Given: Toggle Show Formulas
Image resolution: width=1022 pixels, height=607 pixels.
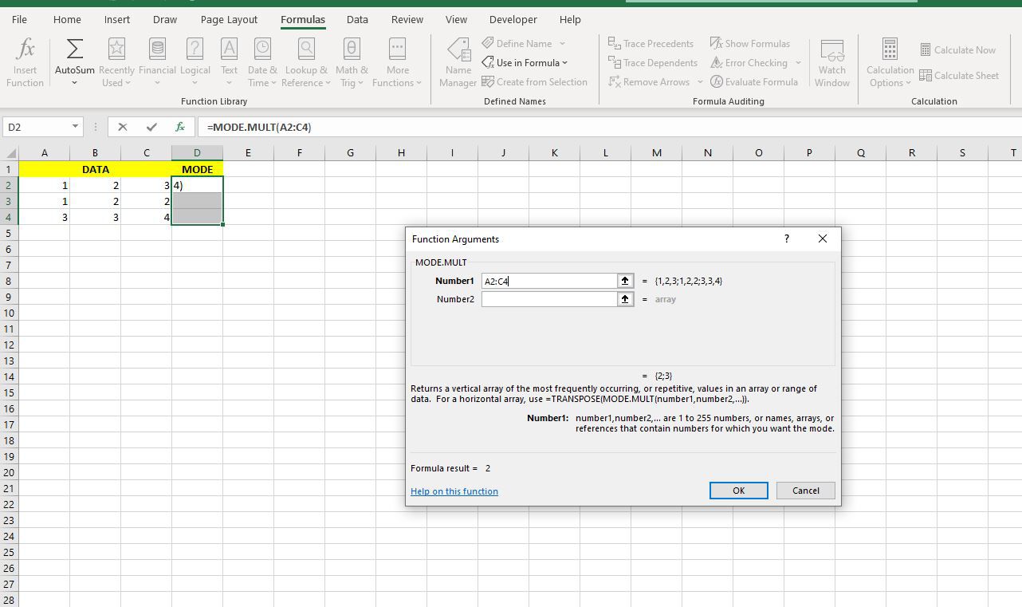Looking at the screenshot, I should pos(749,43).
